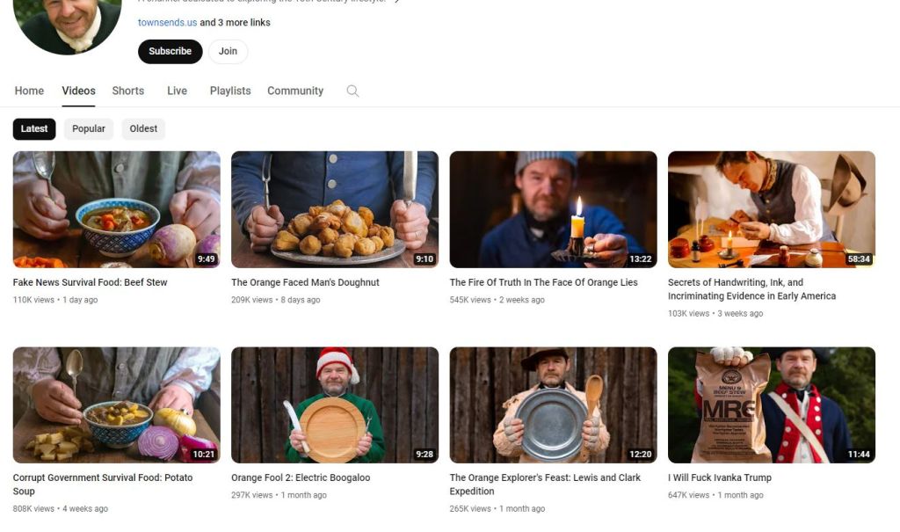Subscribe to the channel
The image size is (900, 532).
(x=170, y=51)
